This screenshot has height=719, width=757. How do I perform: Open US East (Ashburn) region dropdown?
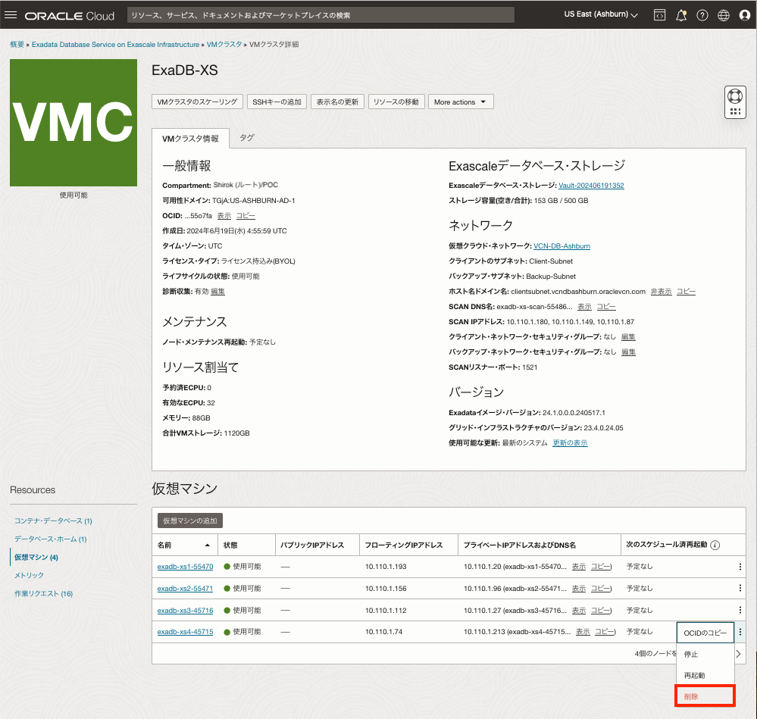[601, 14]
